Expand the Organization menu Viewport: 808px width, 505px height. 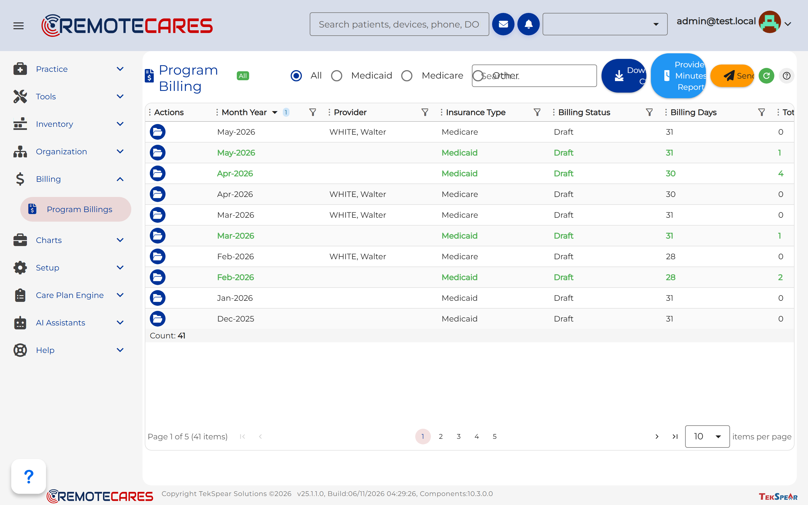(68, 151)
